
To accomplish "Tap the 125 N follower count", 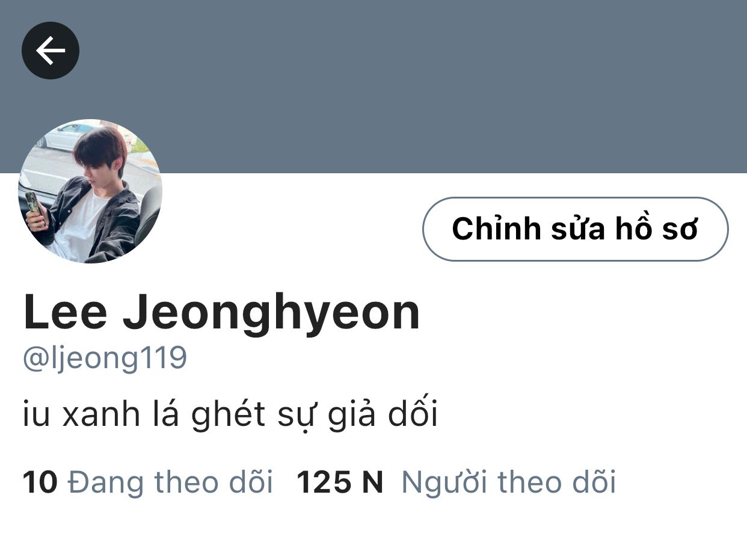I will tap(340, 482).
